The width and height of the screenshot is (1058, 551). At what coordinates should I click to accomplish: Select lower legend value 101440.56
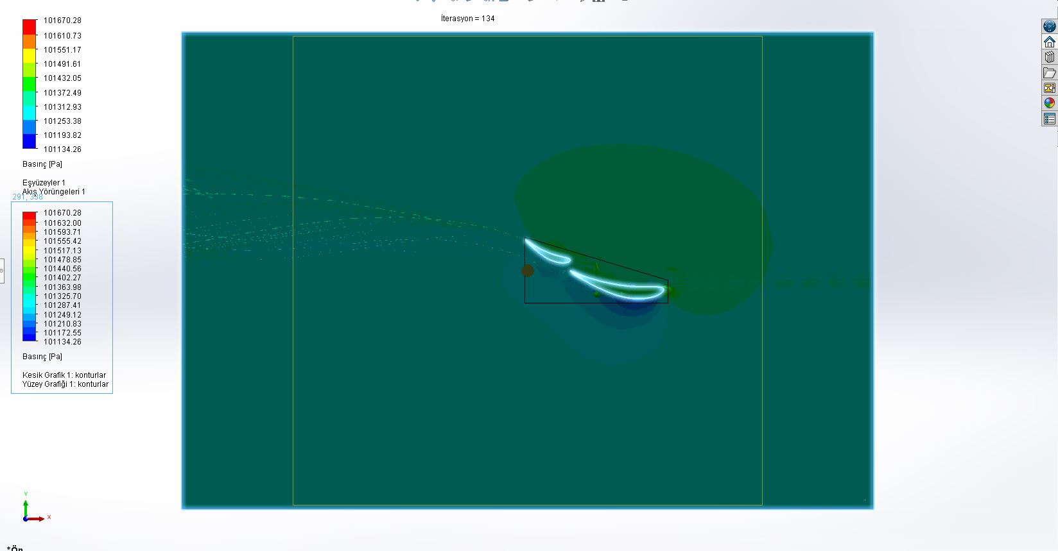(62, 269)
